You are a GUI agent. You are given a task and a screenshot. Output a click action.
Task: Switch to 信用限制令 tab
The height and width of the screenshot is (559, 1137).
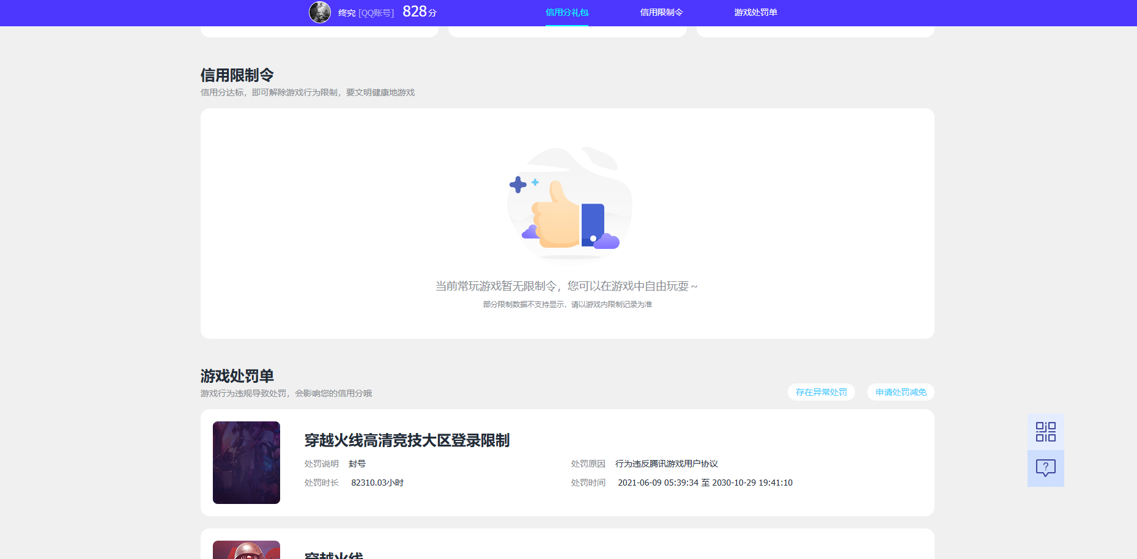coord(661,12)
